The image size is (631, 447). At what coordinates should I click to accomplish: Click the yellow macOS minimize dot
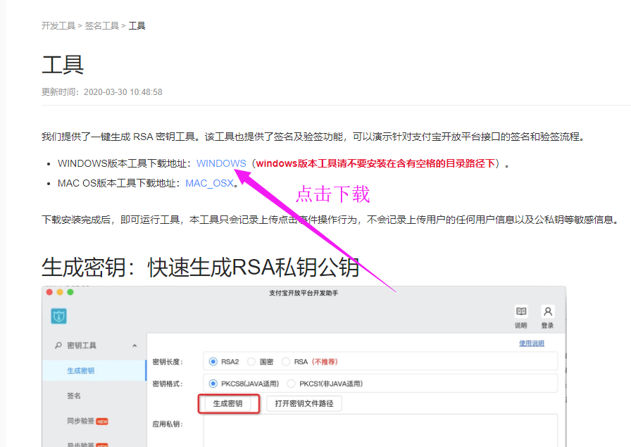[x=61, y=292]
